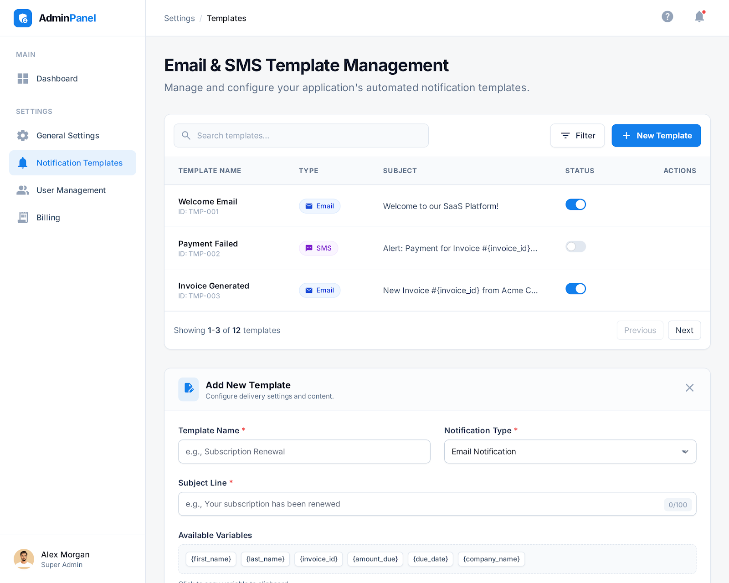The width and height of the screenshot is (729, 583).
Task: Open notifications bell in top bar
Action: click(x=699, y=17)
